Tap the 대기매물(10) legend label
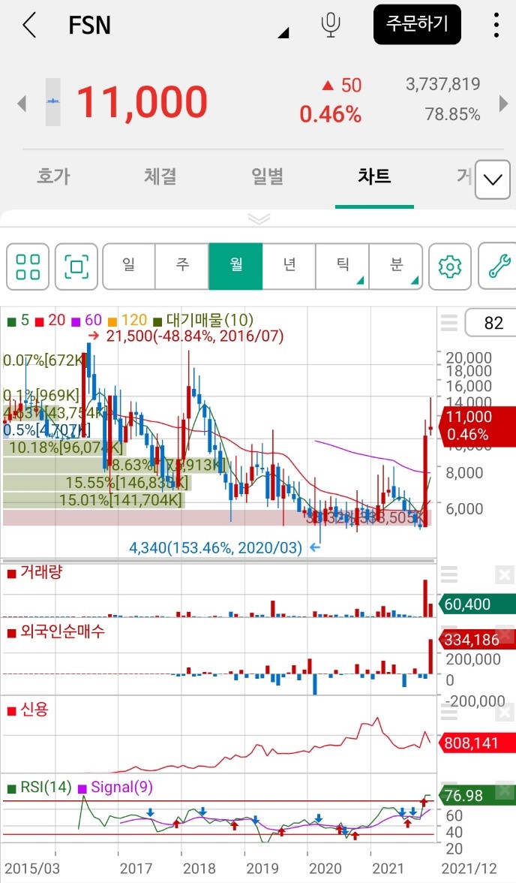The width and height of the screenshot is (516, 883). 204,321
